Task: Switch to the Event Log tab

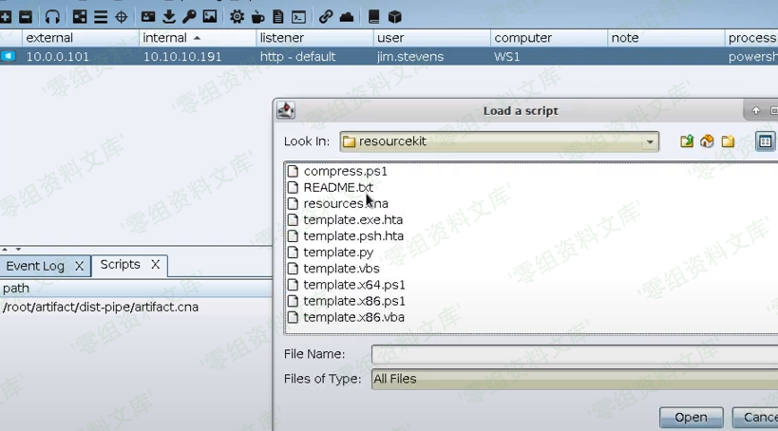Action: tap(35, 266)
